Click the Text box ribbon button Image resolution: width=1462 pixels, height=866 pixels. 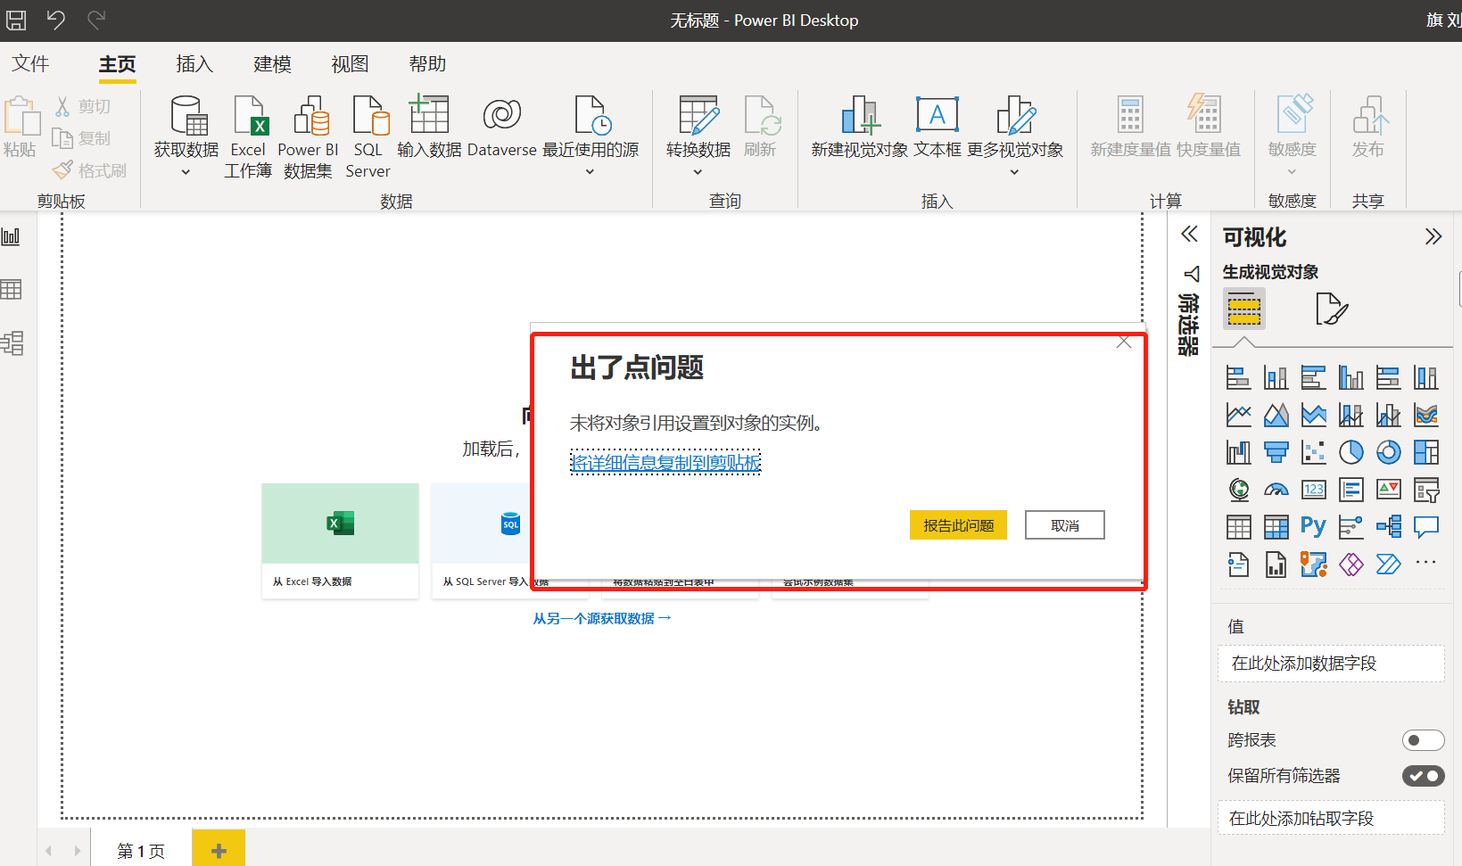(937, 128)
